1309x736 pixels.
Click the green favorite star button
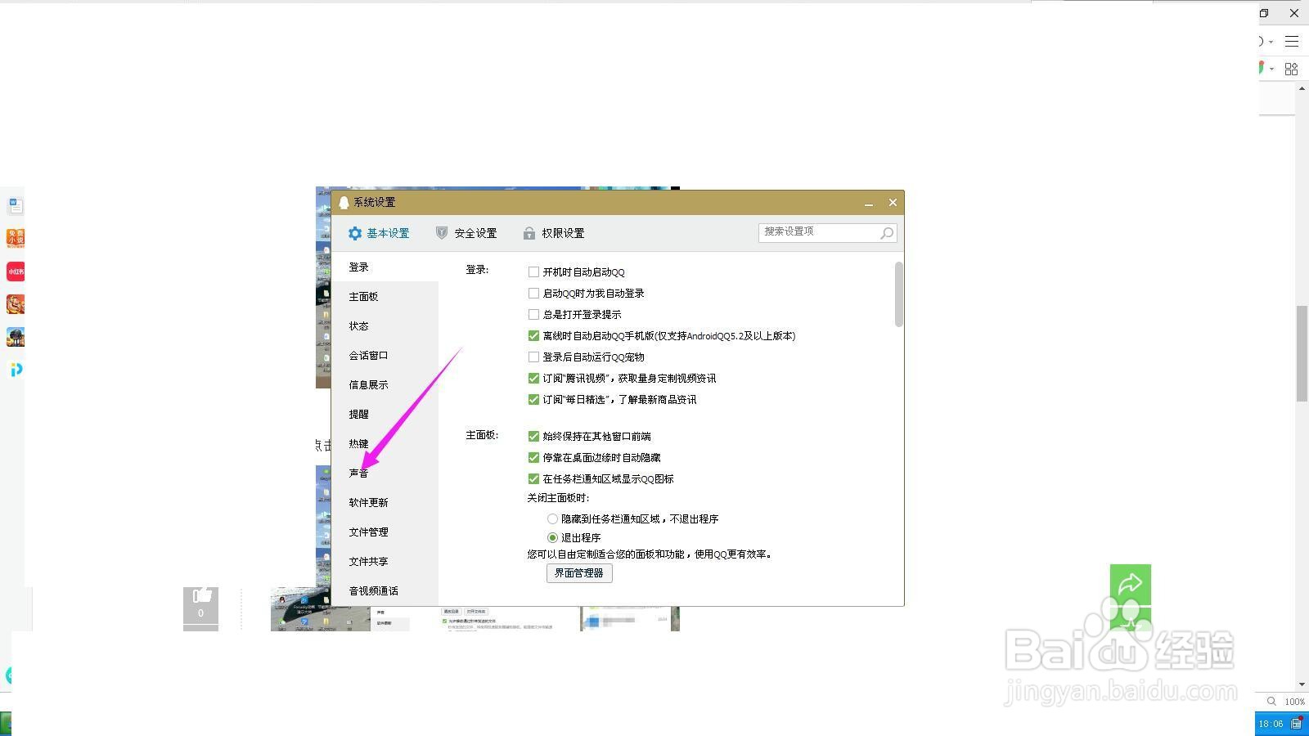tap(1131, 619)
